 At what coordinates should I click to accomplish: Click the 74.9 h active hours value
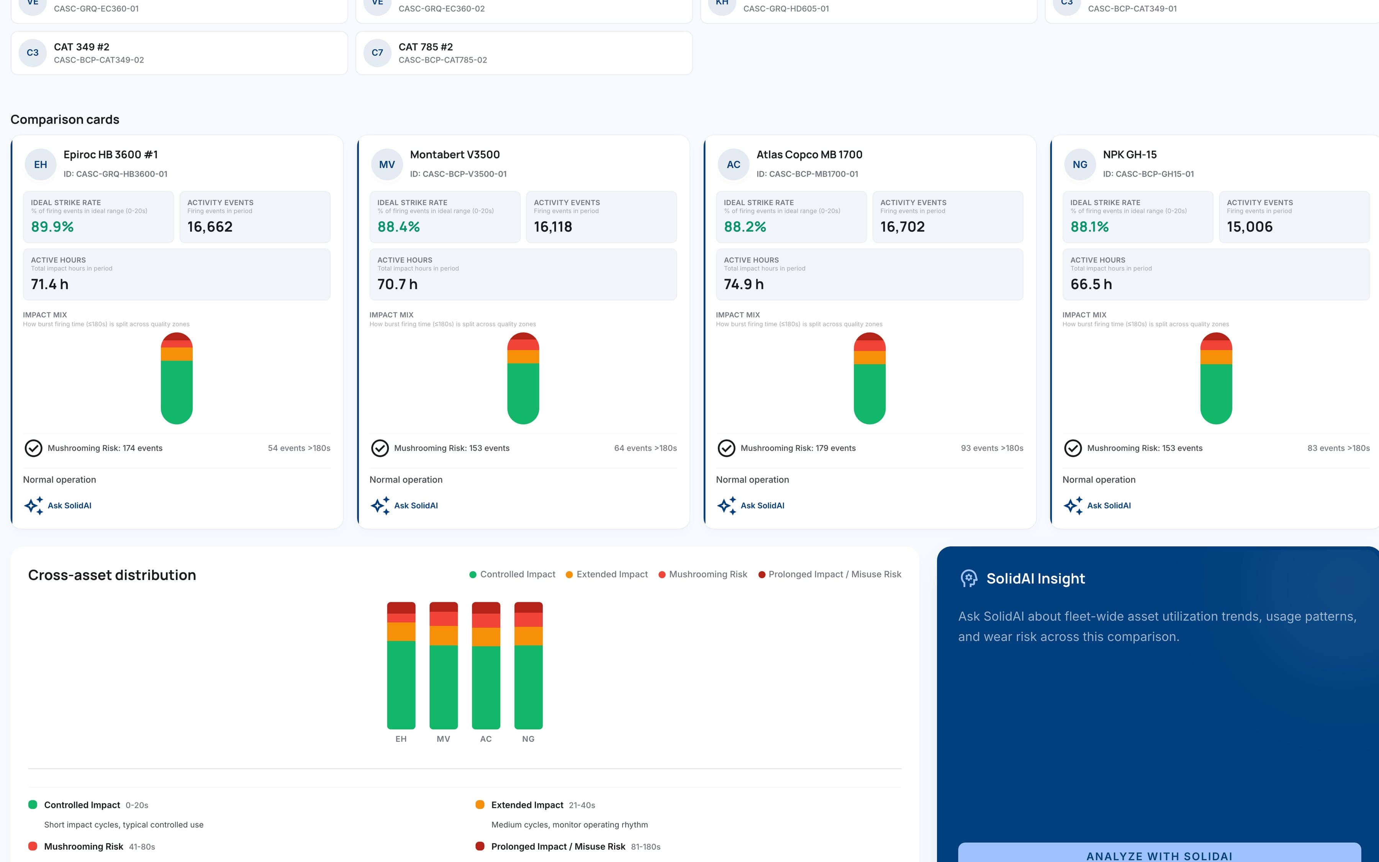click(x=744, y=285)
